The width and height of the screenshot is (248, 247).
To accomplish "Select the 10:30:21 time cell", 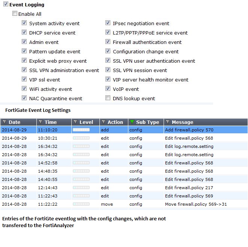I will 48,138.
